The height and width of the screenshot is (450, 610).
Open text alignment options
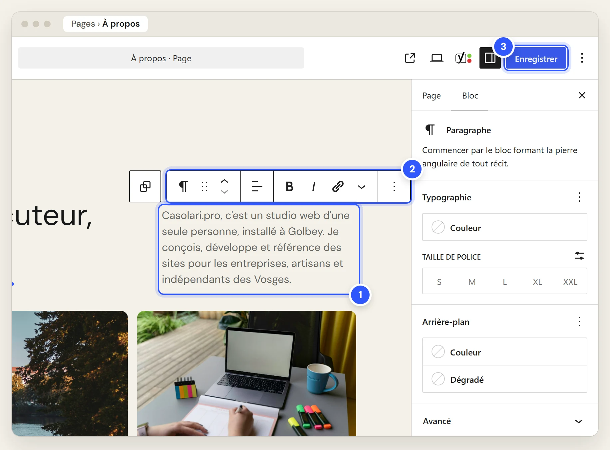point(257,186)
